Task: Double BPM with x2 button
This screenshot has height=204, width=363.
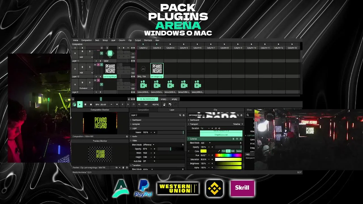Action: 139,105
